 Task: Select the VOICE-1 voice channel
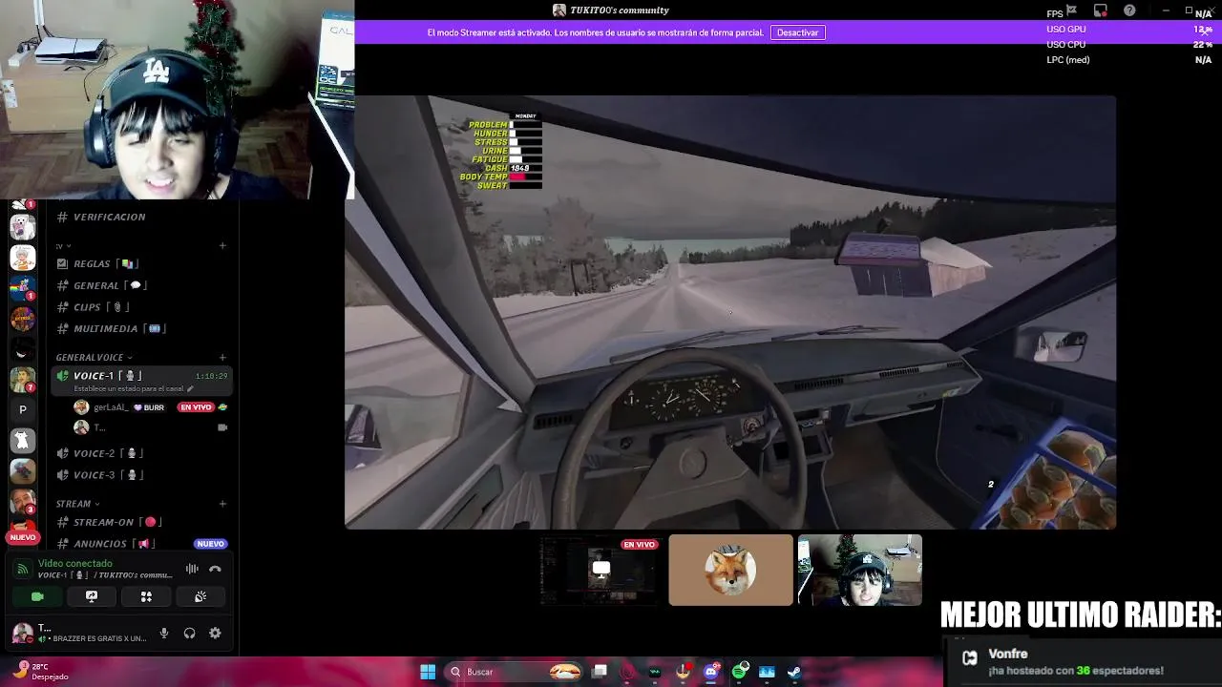[x=139, y=381]
